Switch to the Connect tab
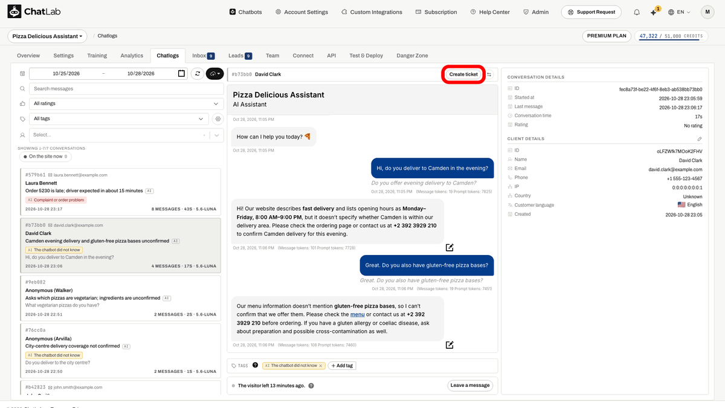Viewport: 725px width, 408px height. click(303, 56)
